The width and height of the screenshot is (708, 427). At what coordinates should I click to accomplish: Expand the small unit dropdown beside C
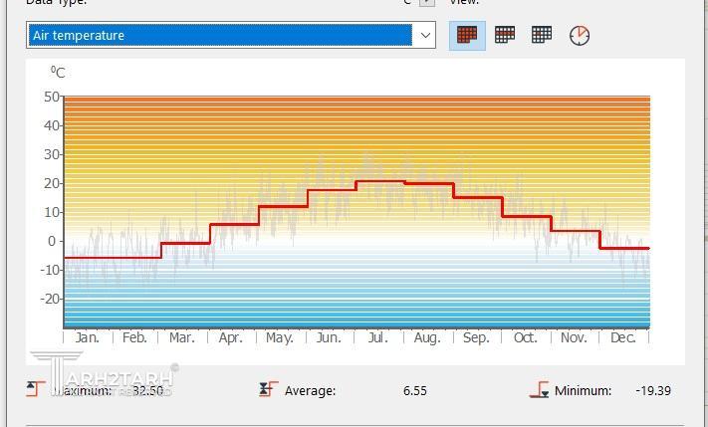tap(426, 3)
